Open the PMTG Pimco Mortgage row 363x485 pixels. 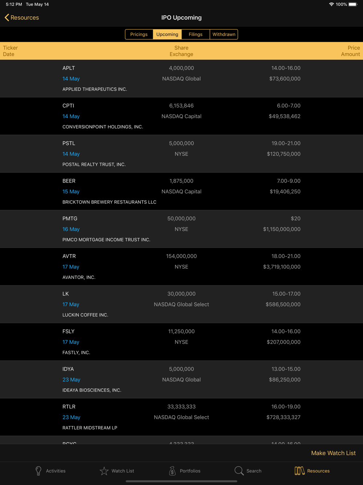[x=181, y=229]
